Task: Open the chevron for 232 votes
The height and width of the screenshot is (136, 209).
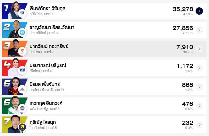Action: tap(199, 125)
